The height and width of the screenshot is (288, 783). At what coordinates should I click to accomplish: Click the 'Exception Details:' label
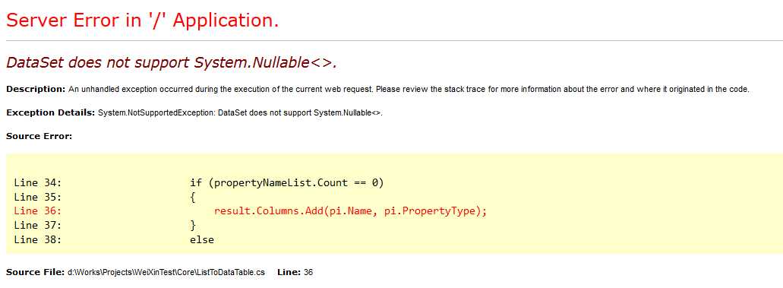point(50,112)
